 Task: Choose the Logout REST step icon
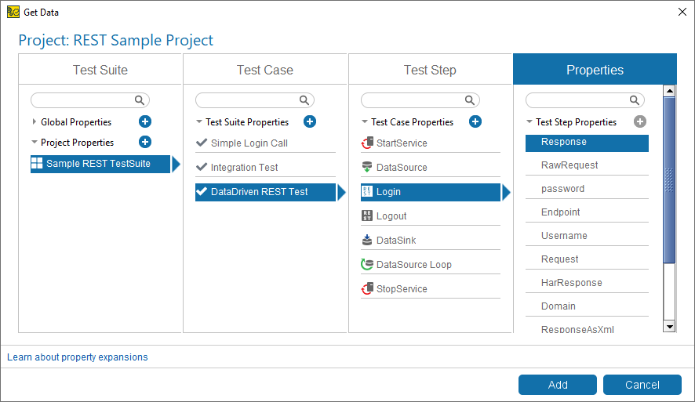(367, 215)
